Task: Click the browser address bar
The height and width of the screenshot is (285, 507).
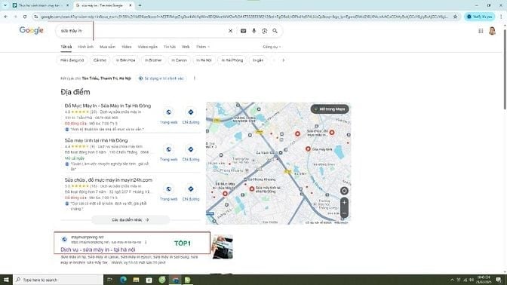Action: [244, 17]
